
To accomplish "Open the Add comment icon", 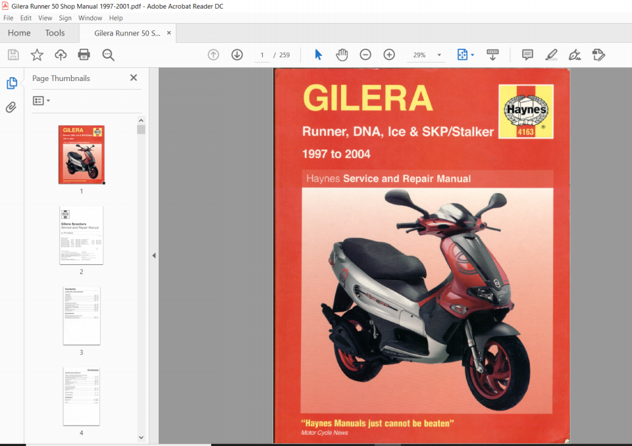I will [x=527, y=55].
